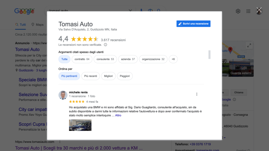Screen dimensions: 269x151
Task: Clear the search box with X icon
Action: pos(130,10)
